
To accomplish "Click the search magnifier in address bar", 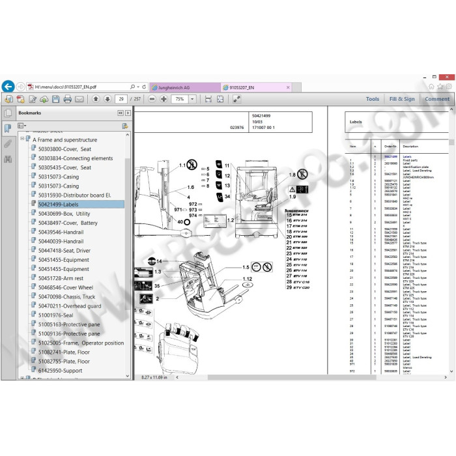I will (133, 87).
